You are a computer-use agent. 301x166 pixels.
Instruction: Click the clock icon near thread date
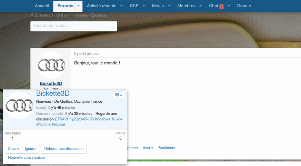click(58, 15)
